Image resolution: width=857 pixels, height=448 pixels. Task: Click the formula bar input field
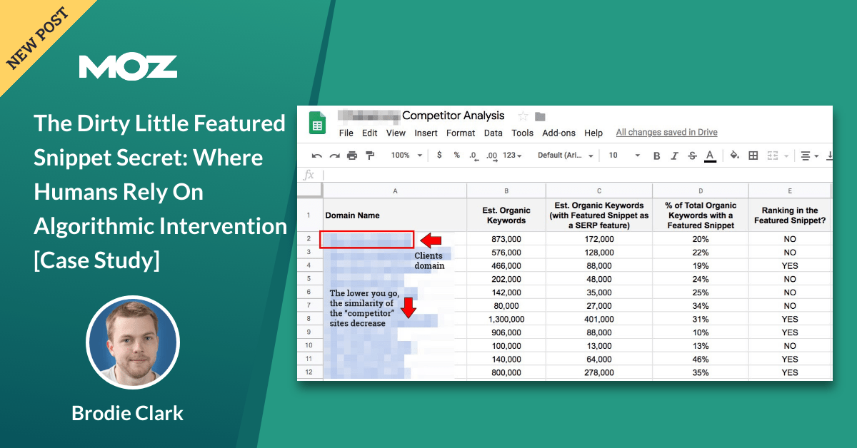577,175
